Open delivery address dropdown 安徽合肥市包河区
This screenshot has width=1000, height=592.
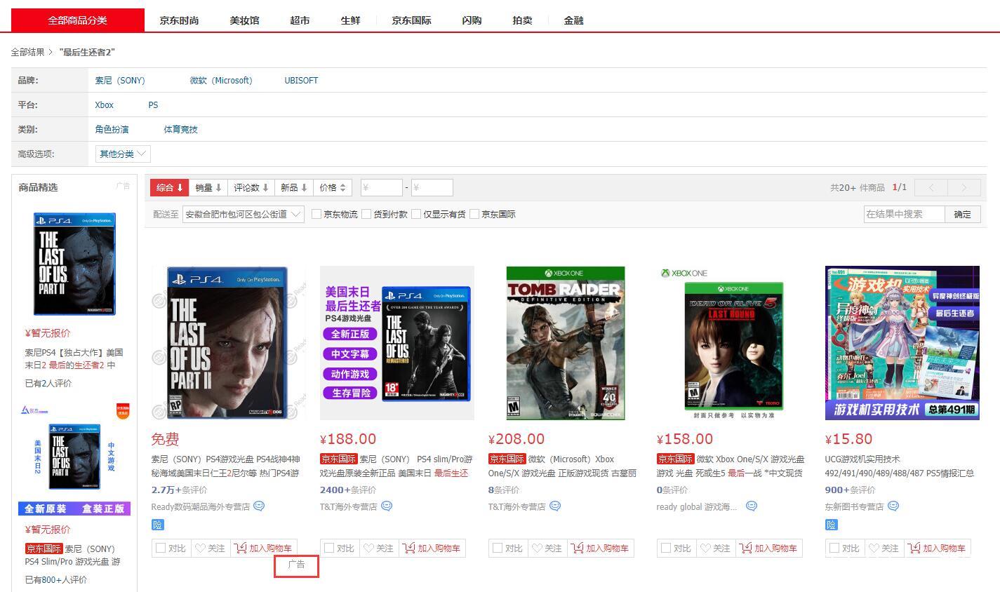243,215
